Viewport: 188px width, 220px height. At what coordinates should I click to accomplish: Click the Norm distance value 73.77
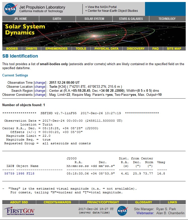point(148,173)
